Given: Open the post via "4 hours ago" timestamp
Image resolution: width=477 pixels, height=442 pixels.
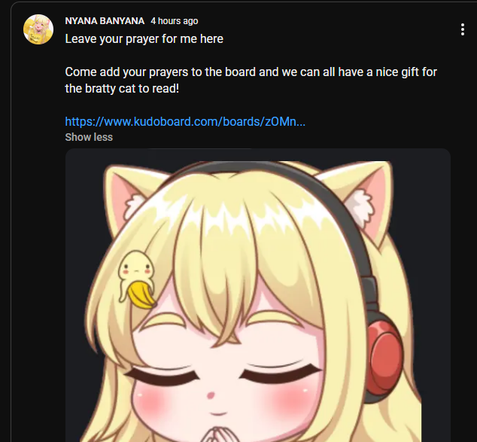Looking at the screenshot, I should point(175,20).
